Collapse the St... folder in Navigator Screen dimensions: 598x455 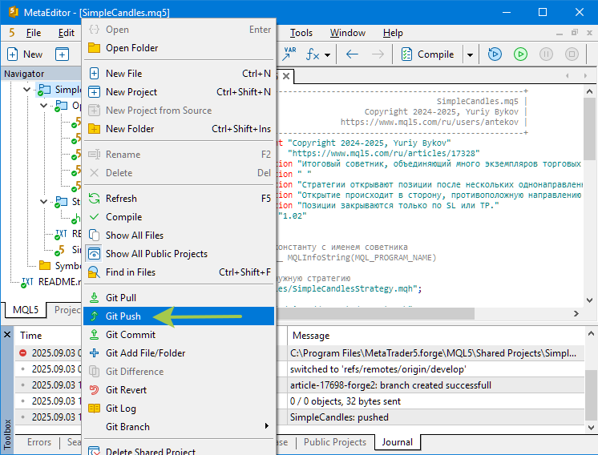click(x=44, y=201)
